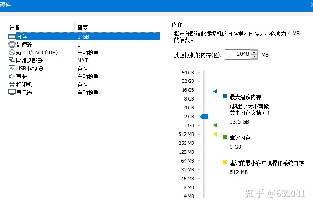Click the 32 MB slider label
The height and width of the screenshot is (206, 313).
coord(188,170)
